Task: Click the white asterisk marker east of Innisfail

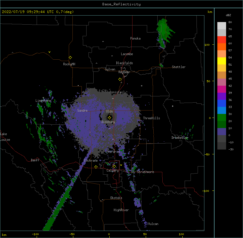Action: click(x=142, y=86)
